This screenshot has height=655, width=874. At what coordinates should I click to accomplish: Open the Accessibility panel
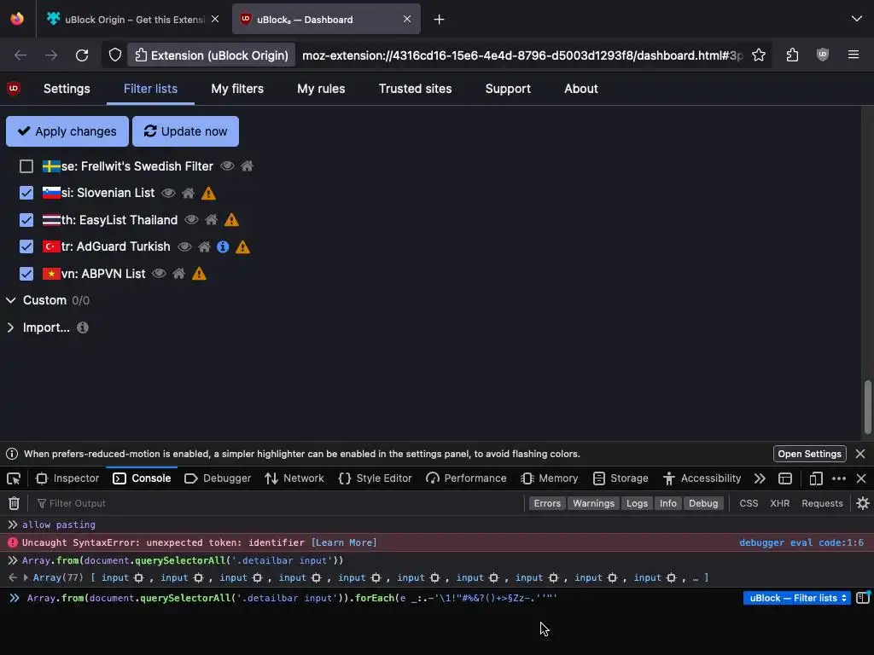click(x=702, y=478)
